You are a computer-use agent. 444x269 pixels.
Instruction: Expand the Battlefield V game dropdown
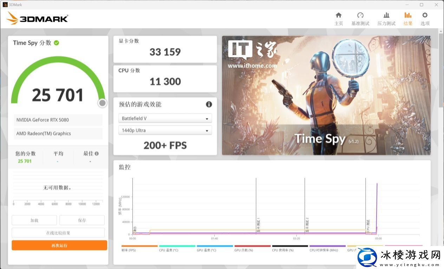[x=165, y=119]
